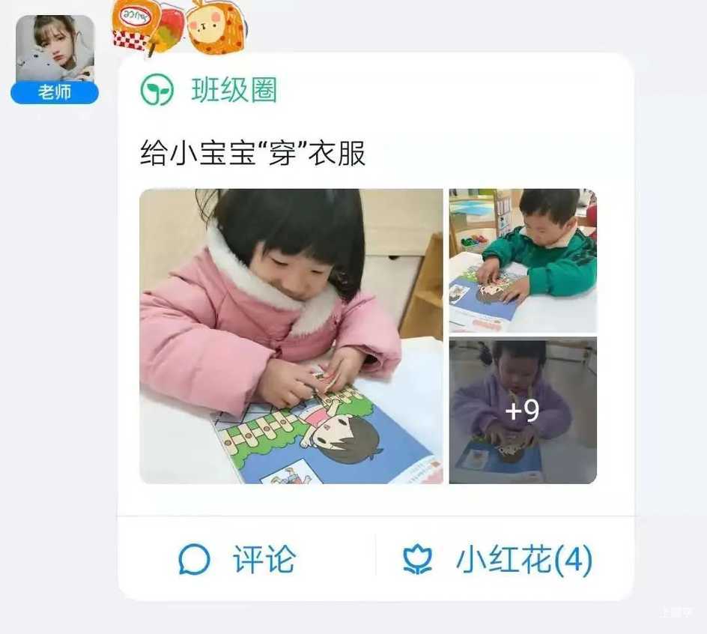Image resolution: width=707 pixels, height=634 pixels.
Task: Open the post titled 给小宝宝"穿"衣服
Action: pos(252,153)
